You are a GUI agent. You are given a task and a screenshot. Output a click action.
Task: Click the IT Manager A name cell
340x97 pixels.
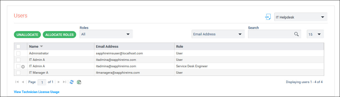click(x=61, y=73)
